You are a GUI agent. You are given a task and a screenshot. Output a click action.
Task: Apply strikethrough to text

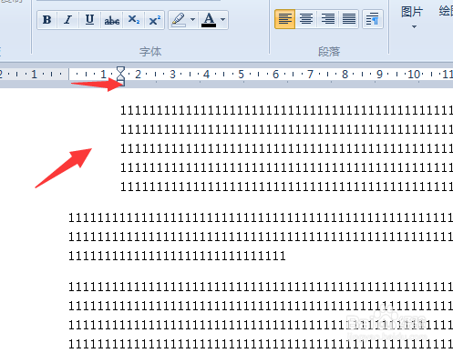112,20
